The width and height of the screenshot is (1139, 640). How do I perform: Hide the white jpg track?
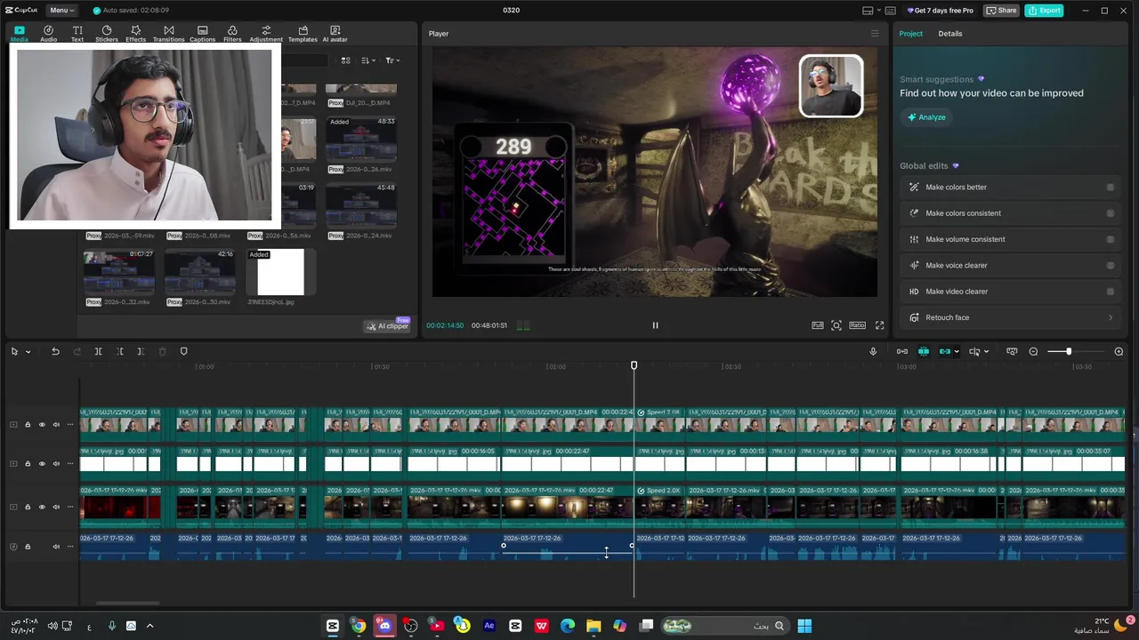(41, 464)
